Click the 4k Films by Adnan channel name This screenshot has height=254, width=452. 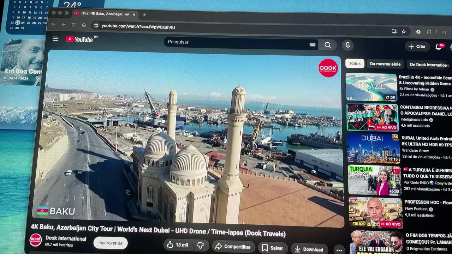pyautogui.click(x=414, y=89)
